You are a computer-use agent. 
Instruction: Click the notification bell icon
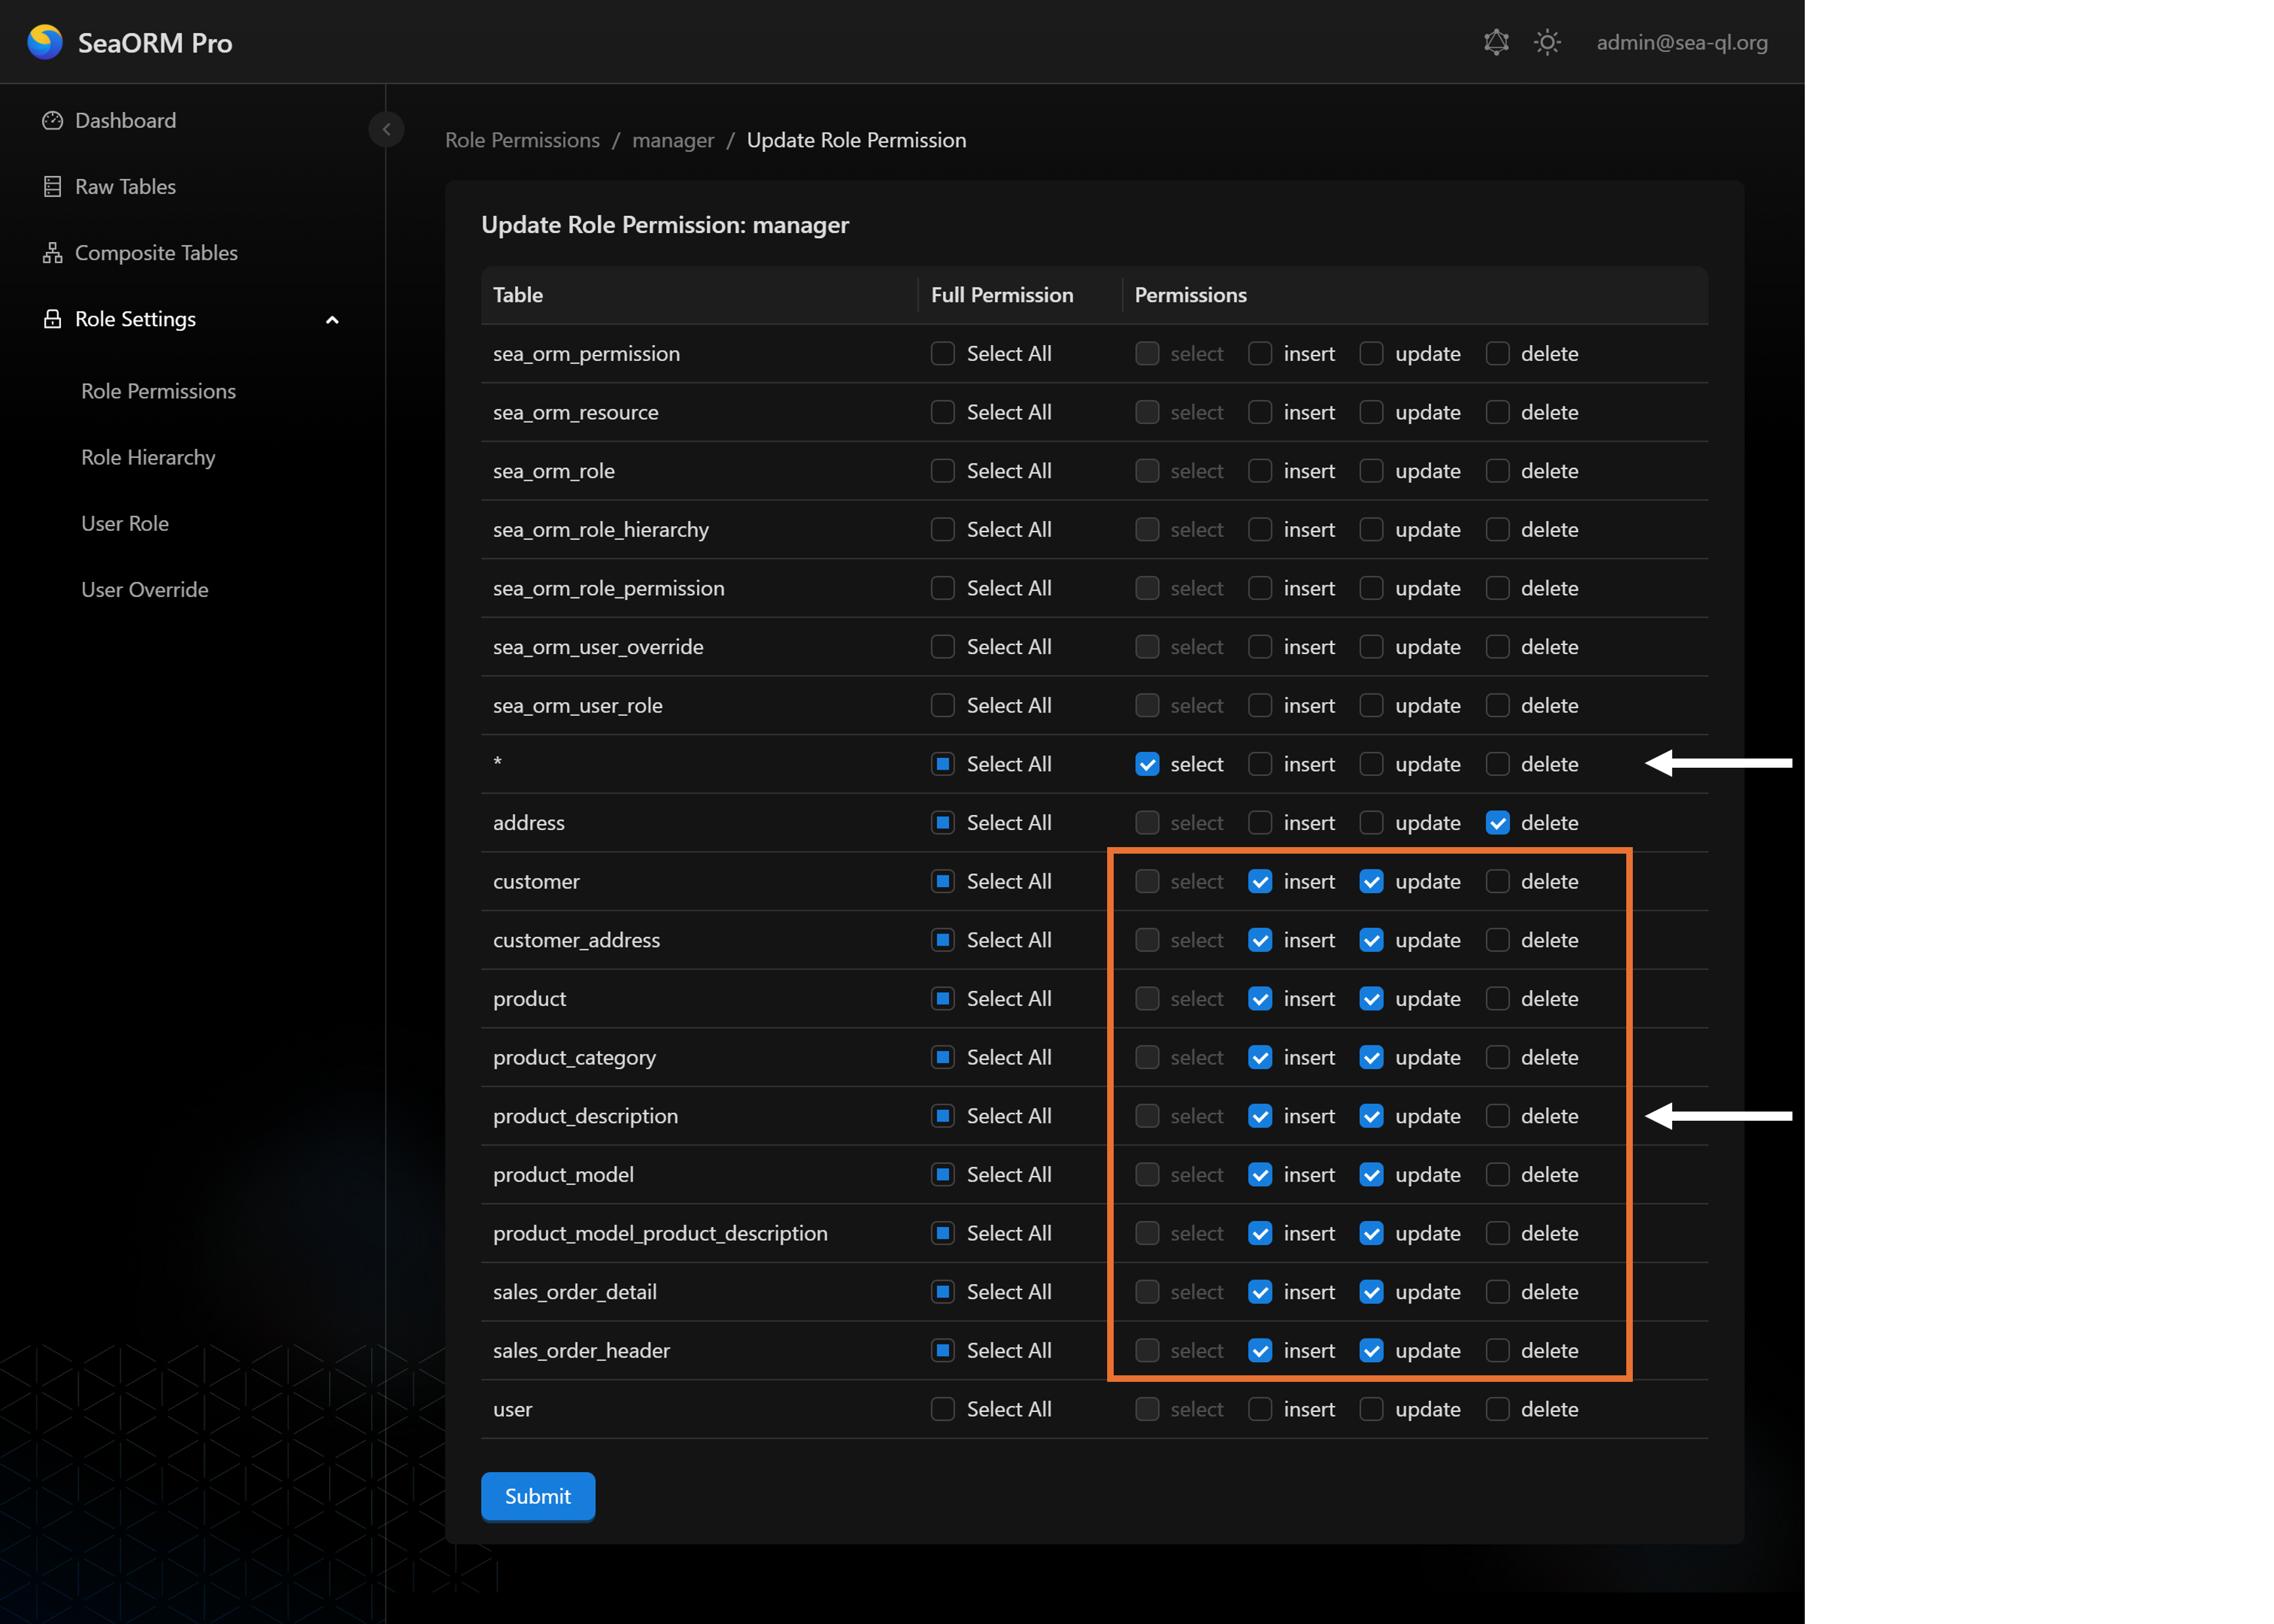(1495, 42)
